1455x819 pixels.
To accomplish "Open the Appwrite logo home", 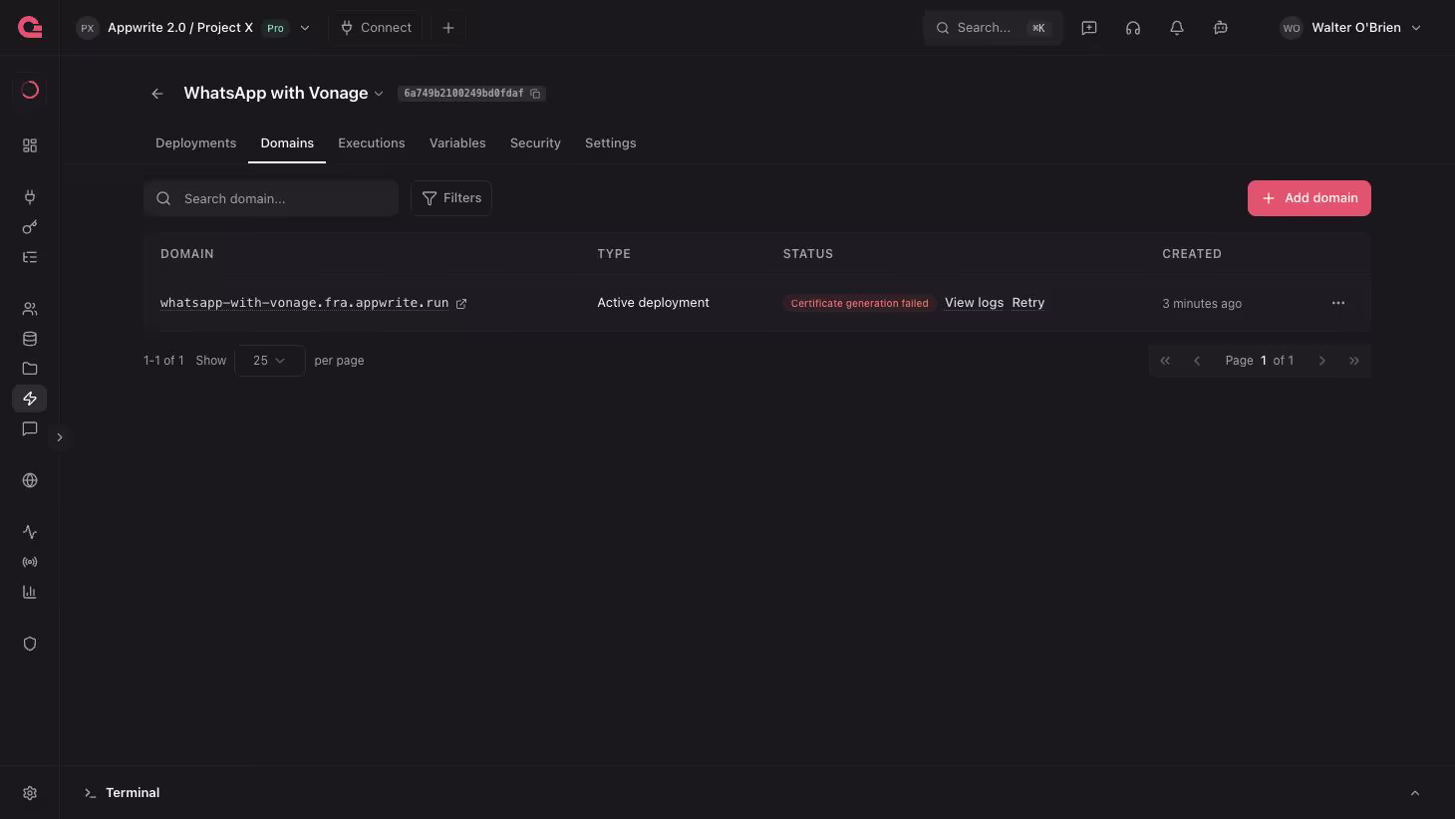I will click(x=30, y=28).
